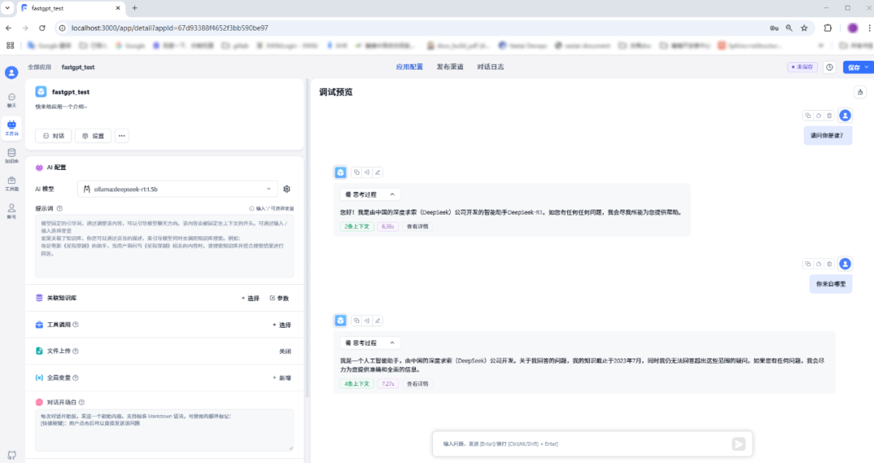
Task: Delete the user message 你来自哪里
Action: tap(829, 264)
